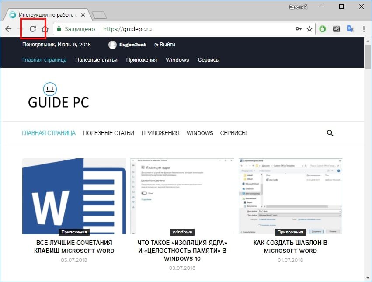Open article ВСЕ ЛУЧШИЕ СОЧЕТАНИЯ КЛАВИШ
The width and height of the screenshot is (372, 282).
click(74, 247)
